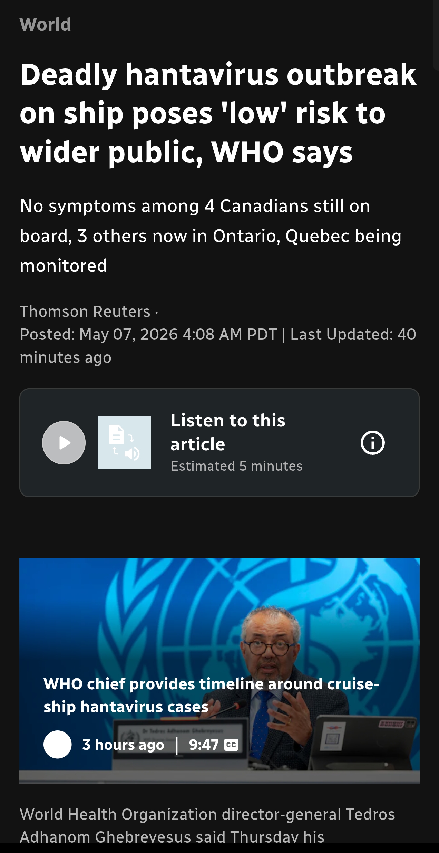Tap the Thomson Reuters author byline
439x853 pixels.
point(85,312)
